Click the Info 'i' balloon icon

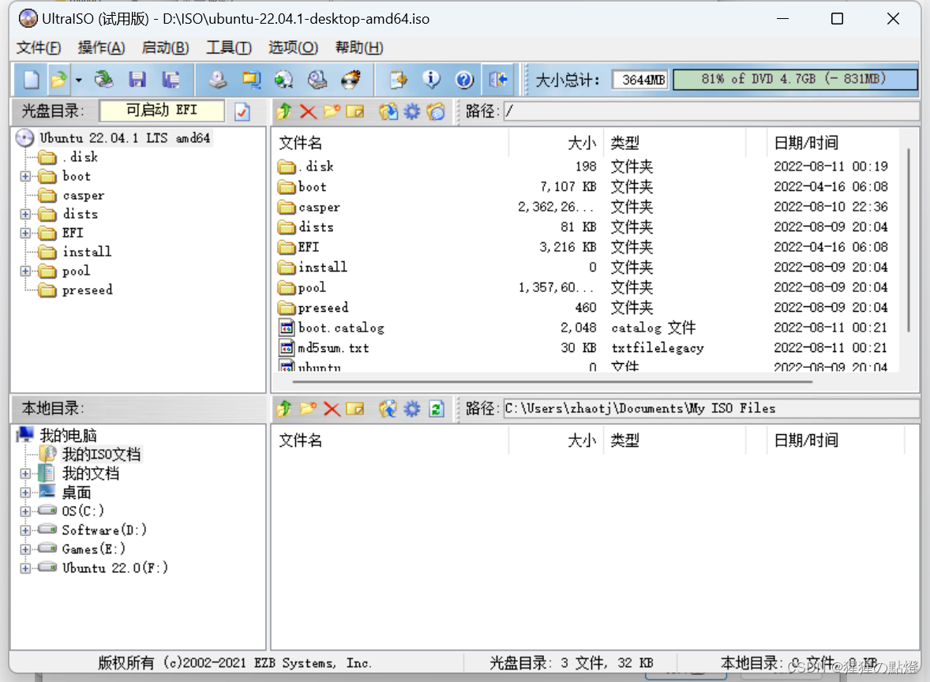tap(431, 80)
